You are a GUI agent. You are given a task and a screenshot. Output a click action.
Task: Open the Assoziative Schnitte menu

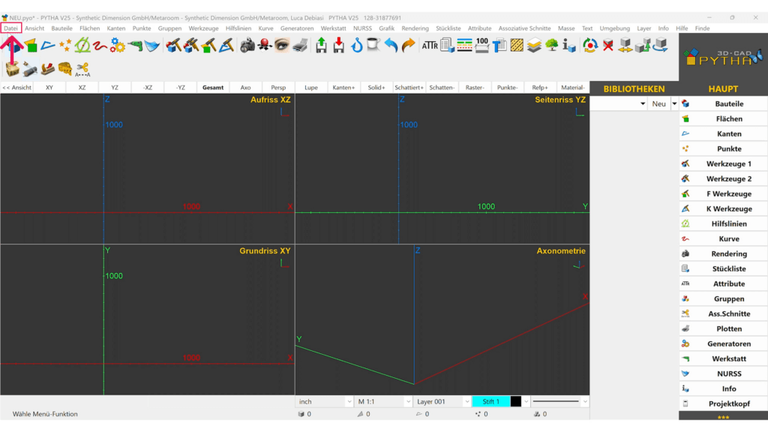524,28
